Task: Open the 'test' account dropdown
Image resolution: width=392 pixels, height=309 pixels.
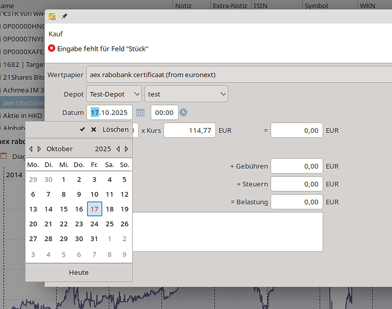Action: point(186,95)
